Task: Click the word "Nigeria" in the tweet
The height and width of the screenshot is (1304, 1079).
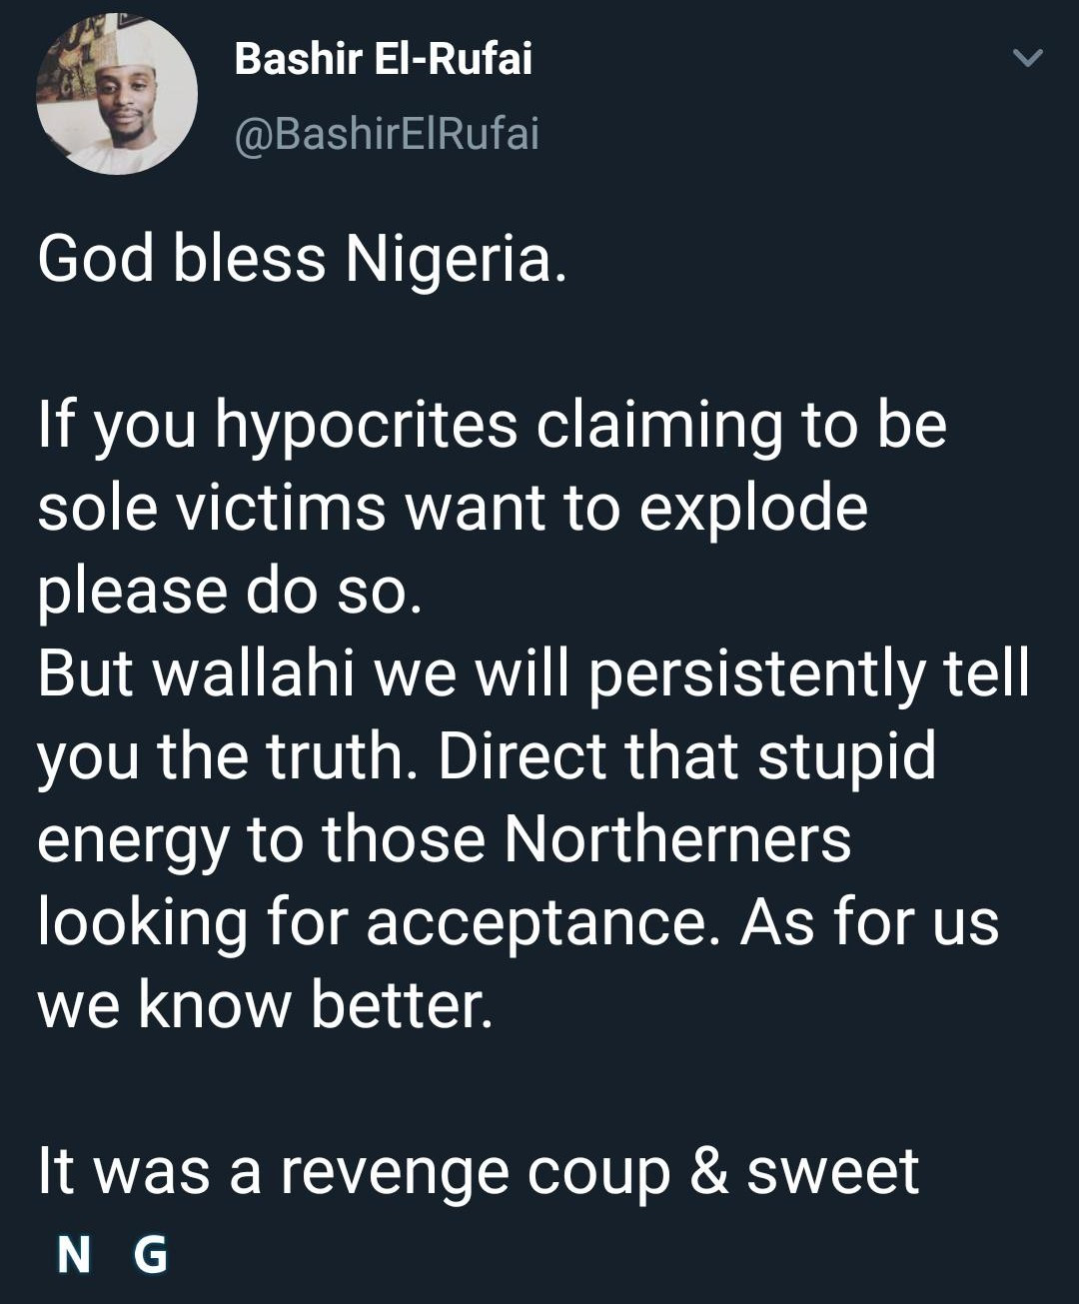Action: point(456,259)
